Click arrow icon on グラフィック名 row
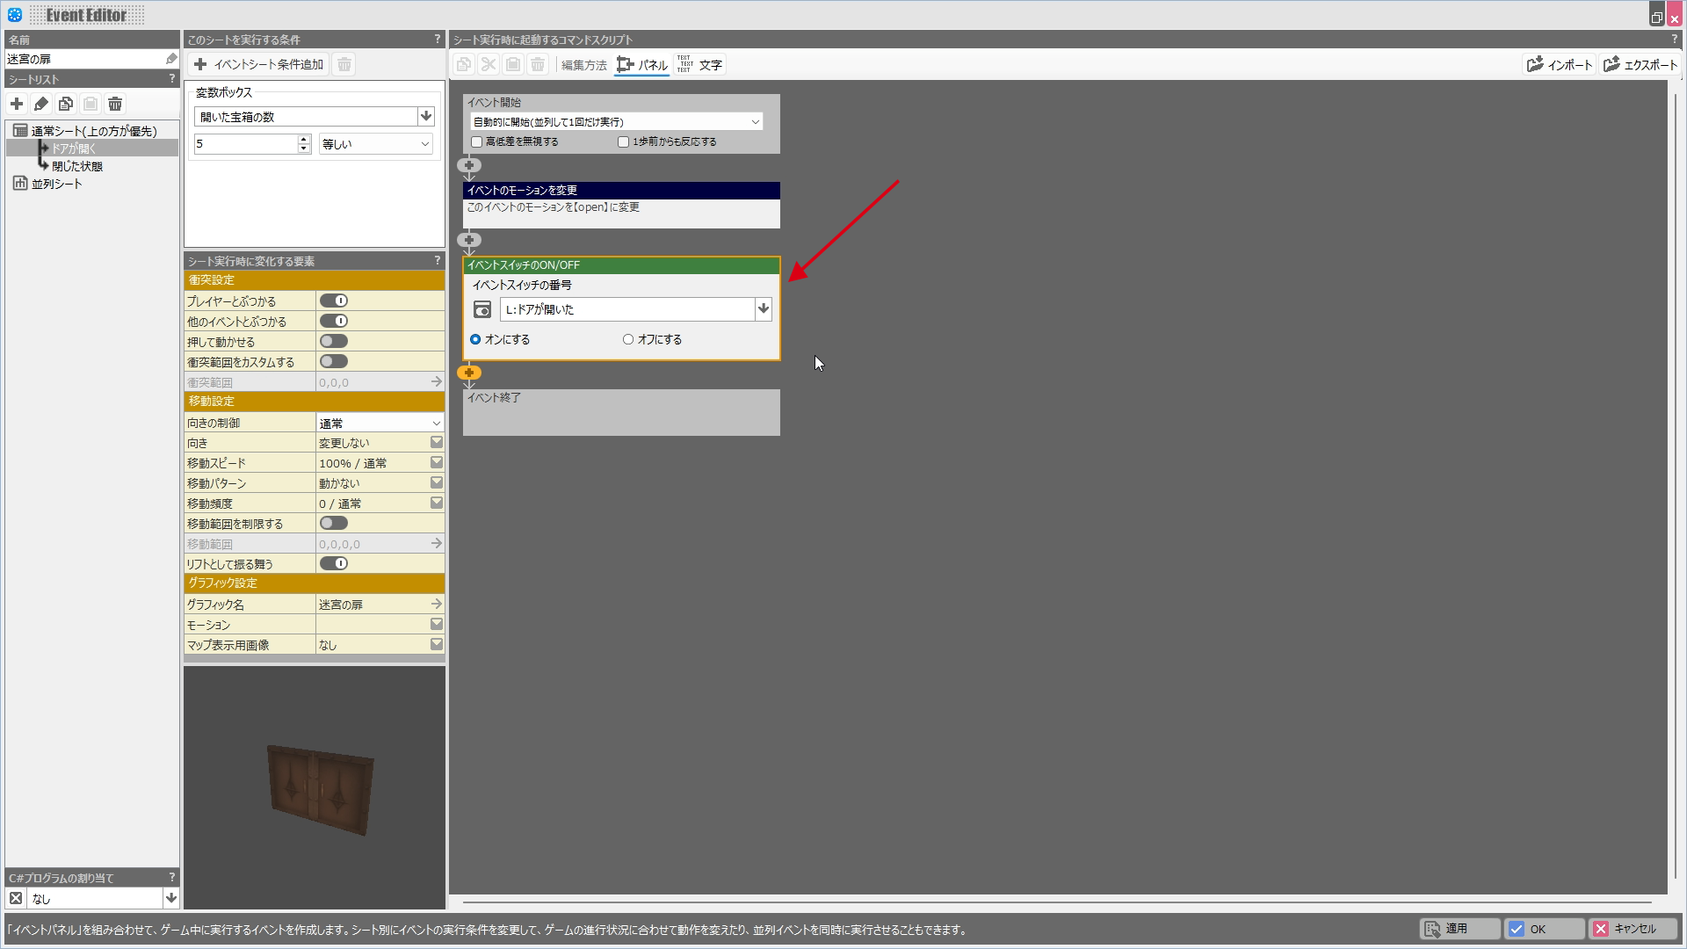Screen dimensions: 1687x949 (436, 604)
